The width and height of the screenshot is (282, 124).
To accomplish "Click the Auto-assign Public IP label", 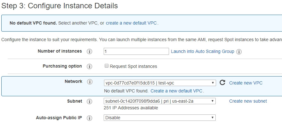I will pos(59,118).
